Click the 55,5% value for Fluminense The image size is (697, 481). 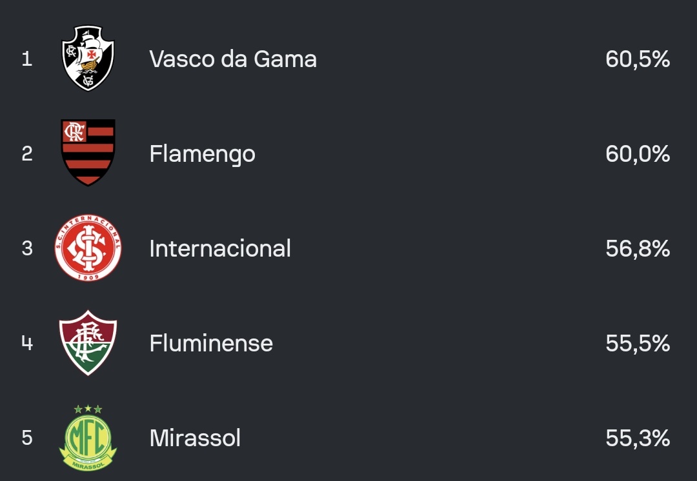coord(638,343)
